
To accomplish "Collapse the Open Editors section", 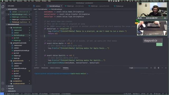I will pos(12,9).
